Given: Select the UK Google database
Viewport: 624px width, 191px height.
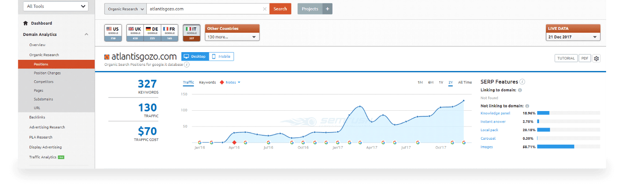Looking at the screenshot, I should (135, 32).
